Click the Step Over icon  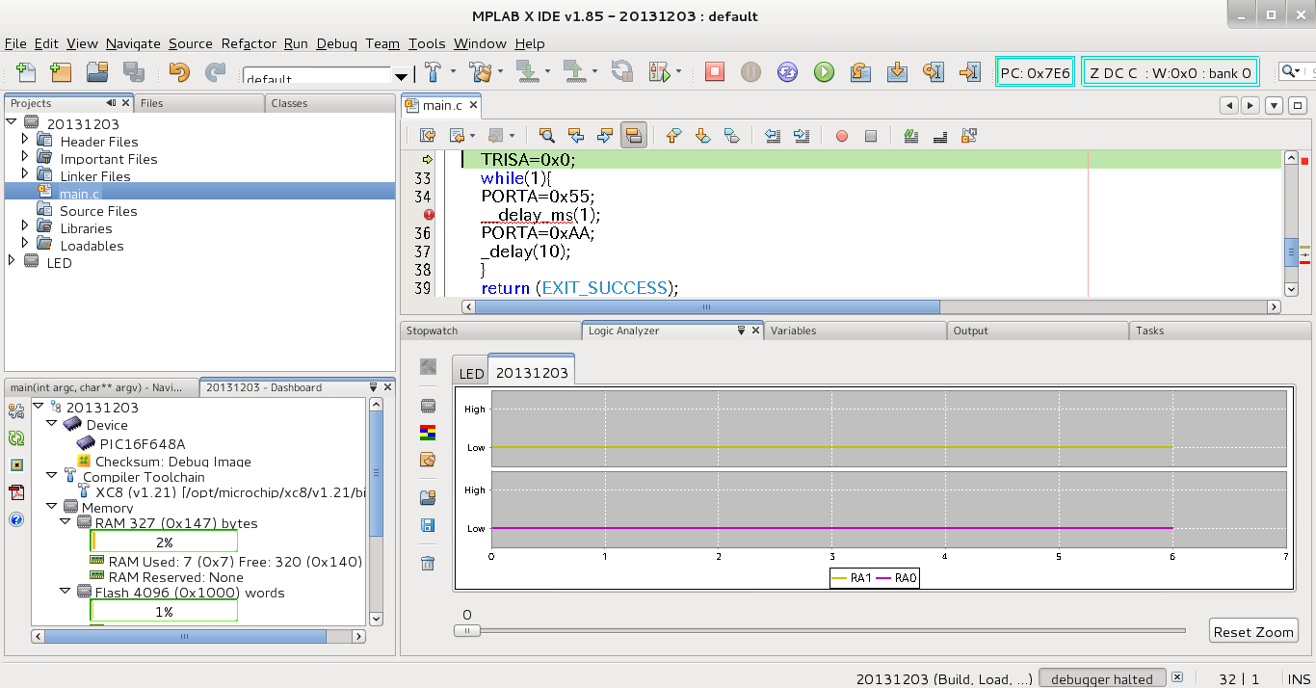click(x=860, y=72)
